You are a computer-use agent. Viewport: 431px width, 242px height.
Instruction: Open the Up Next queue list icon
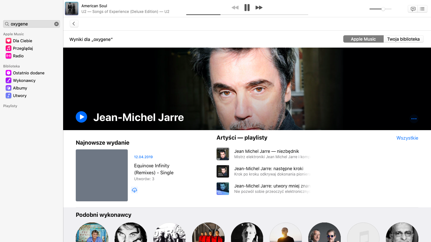click(x=422, y=9)
